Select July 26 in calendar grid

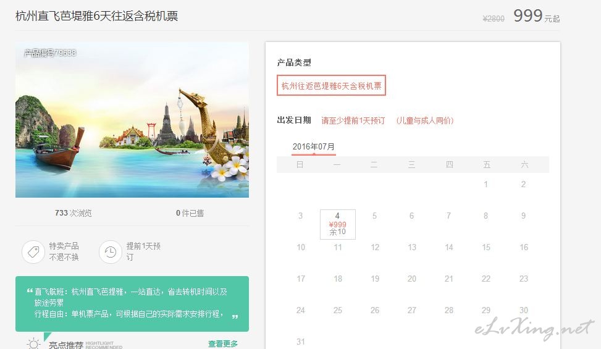pos(375,310)
